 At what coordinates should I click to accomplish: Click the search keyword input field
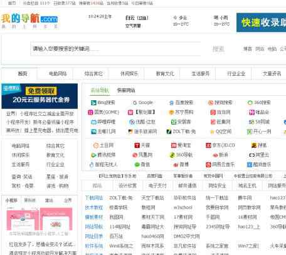pos(115,49)
